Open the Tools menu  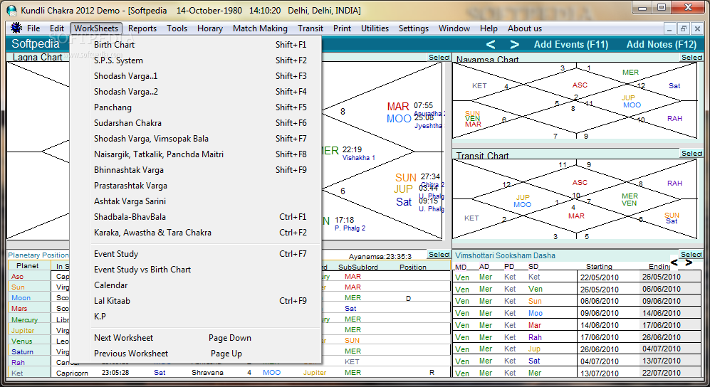pos(177,28)
